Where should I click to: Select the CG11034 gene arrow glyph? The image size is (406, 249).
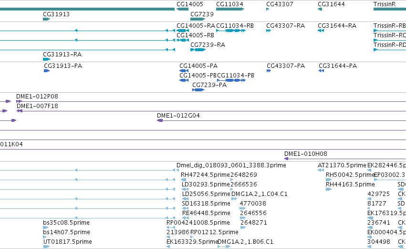[x=230, y=9]
